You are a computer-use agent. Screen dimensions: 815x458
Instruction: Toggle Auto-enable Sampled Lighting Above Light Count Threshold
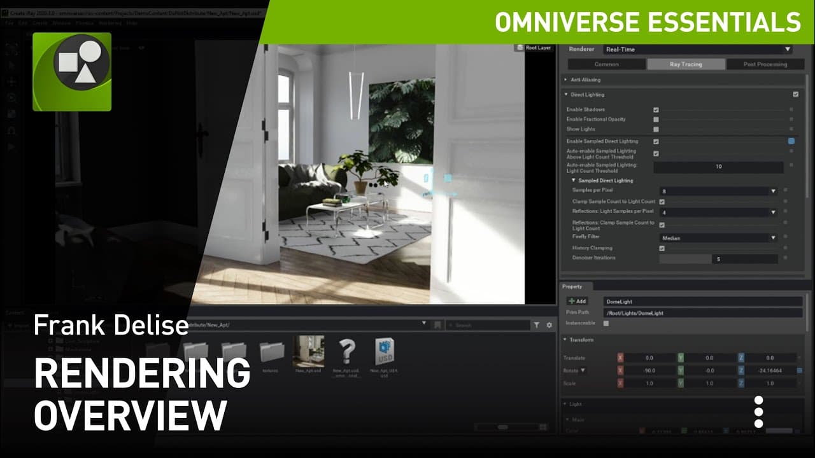[656, 153]
